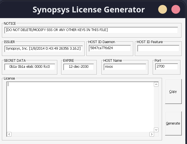This screenshot has height=144, width=187.
Task: Click the yellow minimize circle in title bar
Action: 163,10
